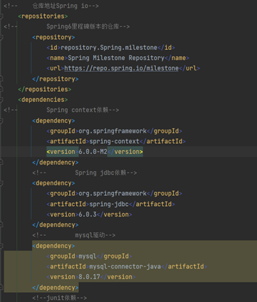Viewport: 257px width, 302px height.
Task: Click the comment Spring6里程碑版本的仓库
Action: (83, 26)
